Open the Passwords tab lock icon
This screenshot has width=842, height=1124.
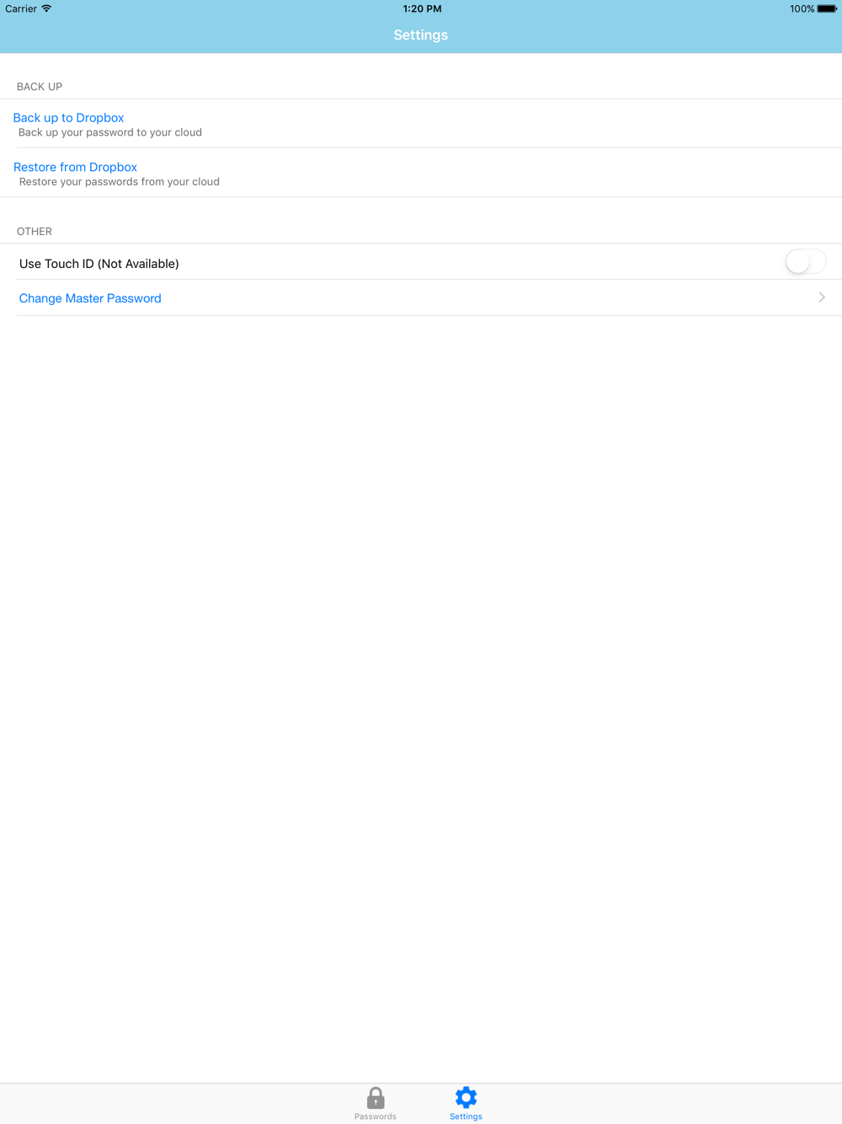tap(376, 1098)
